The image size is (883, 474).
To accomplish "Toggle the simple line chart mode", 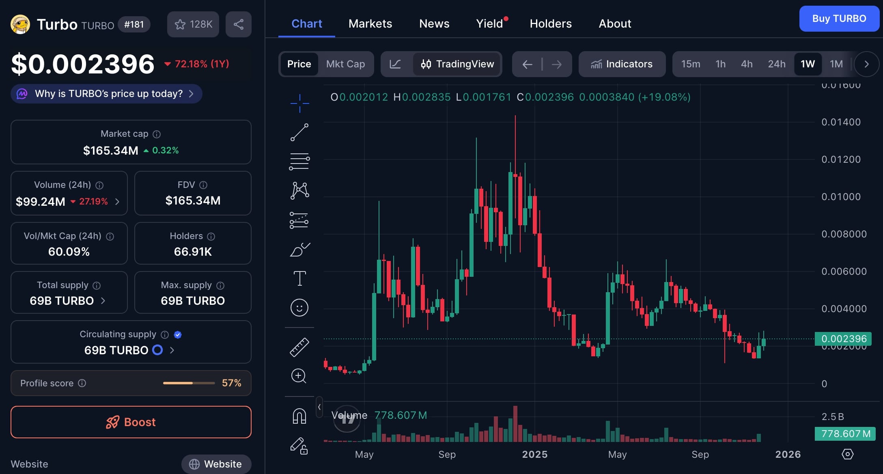I will 395,64.
